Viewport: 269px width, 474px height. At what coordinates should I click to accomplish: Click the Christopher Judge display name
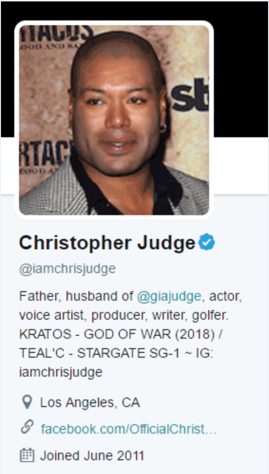tap(107, 243)
